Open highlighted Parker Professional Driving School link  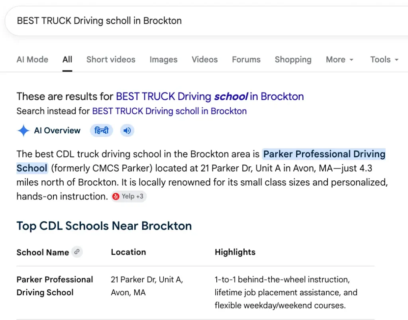point(324,154)
